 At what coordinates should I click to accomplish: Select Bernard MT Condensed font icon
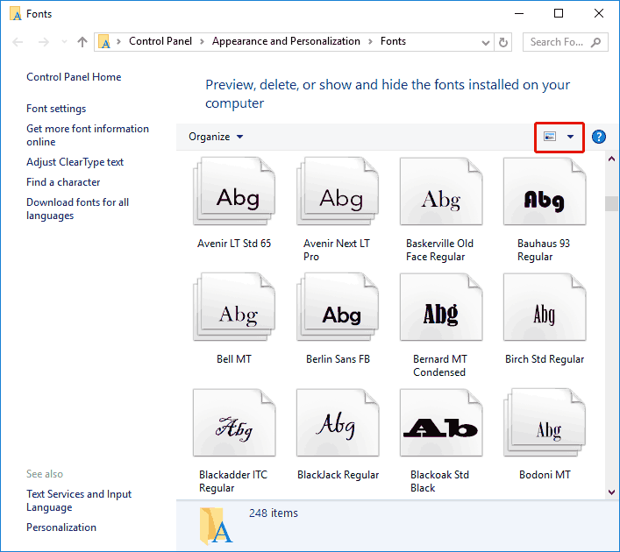coord(441,307)
